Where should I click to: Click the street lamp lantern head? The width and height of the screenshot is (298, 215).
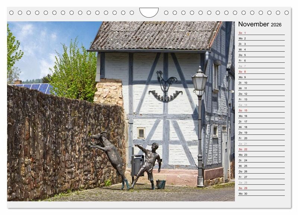coord(199,80)
